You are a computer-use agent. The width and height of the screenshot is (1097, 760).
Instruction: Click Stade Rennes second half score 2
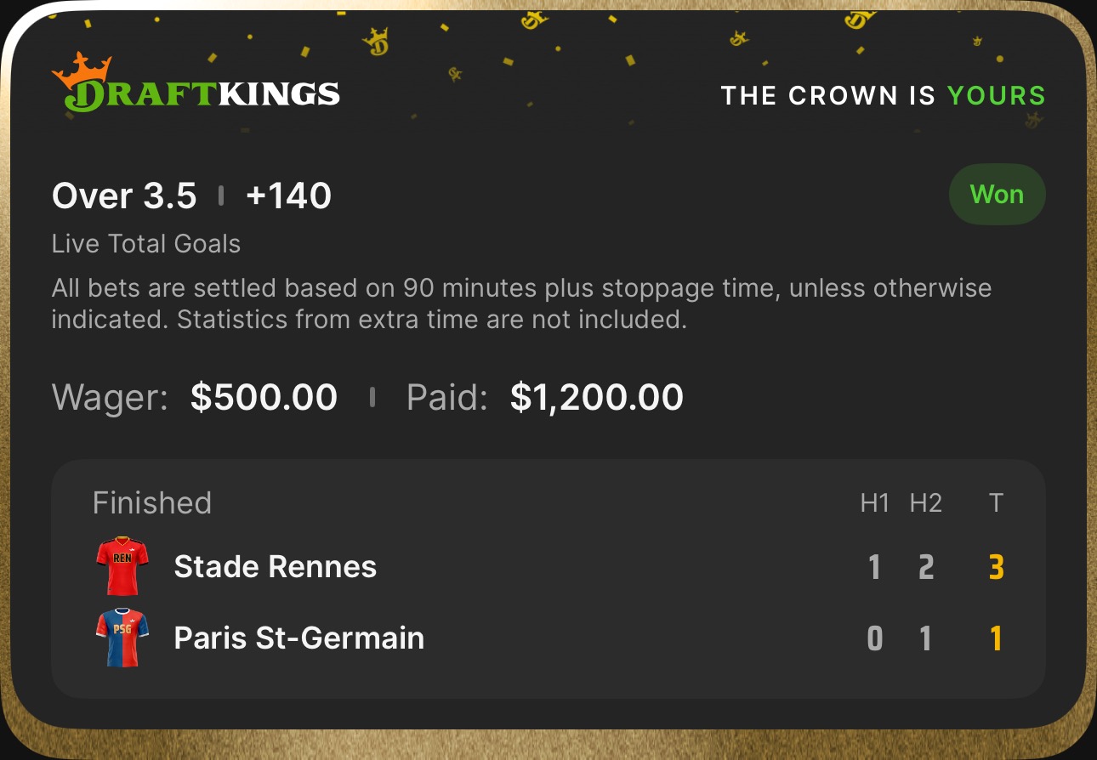tap(926, 567)
